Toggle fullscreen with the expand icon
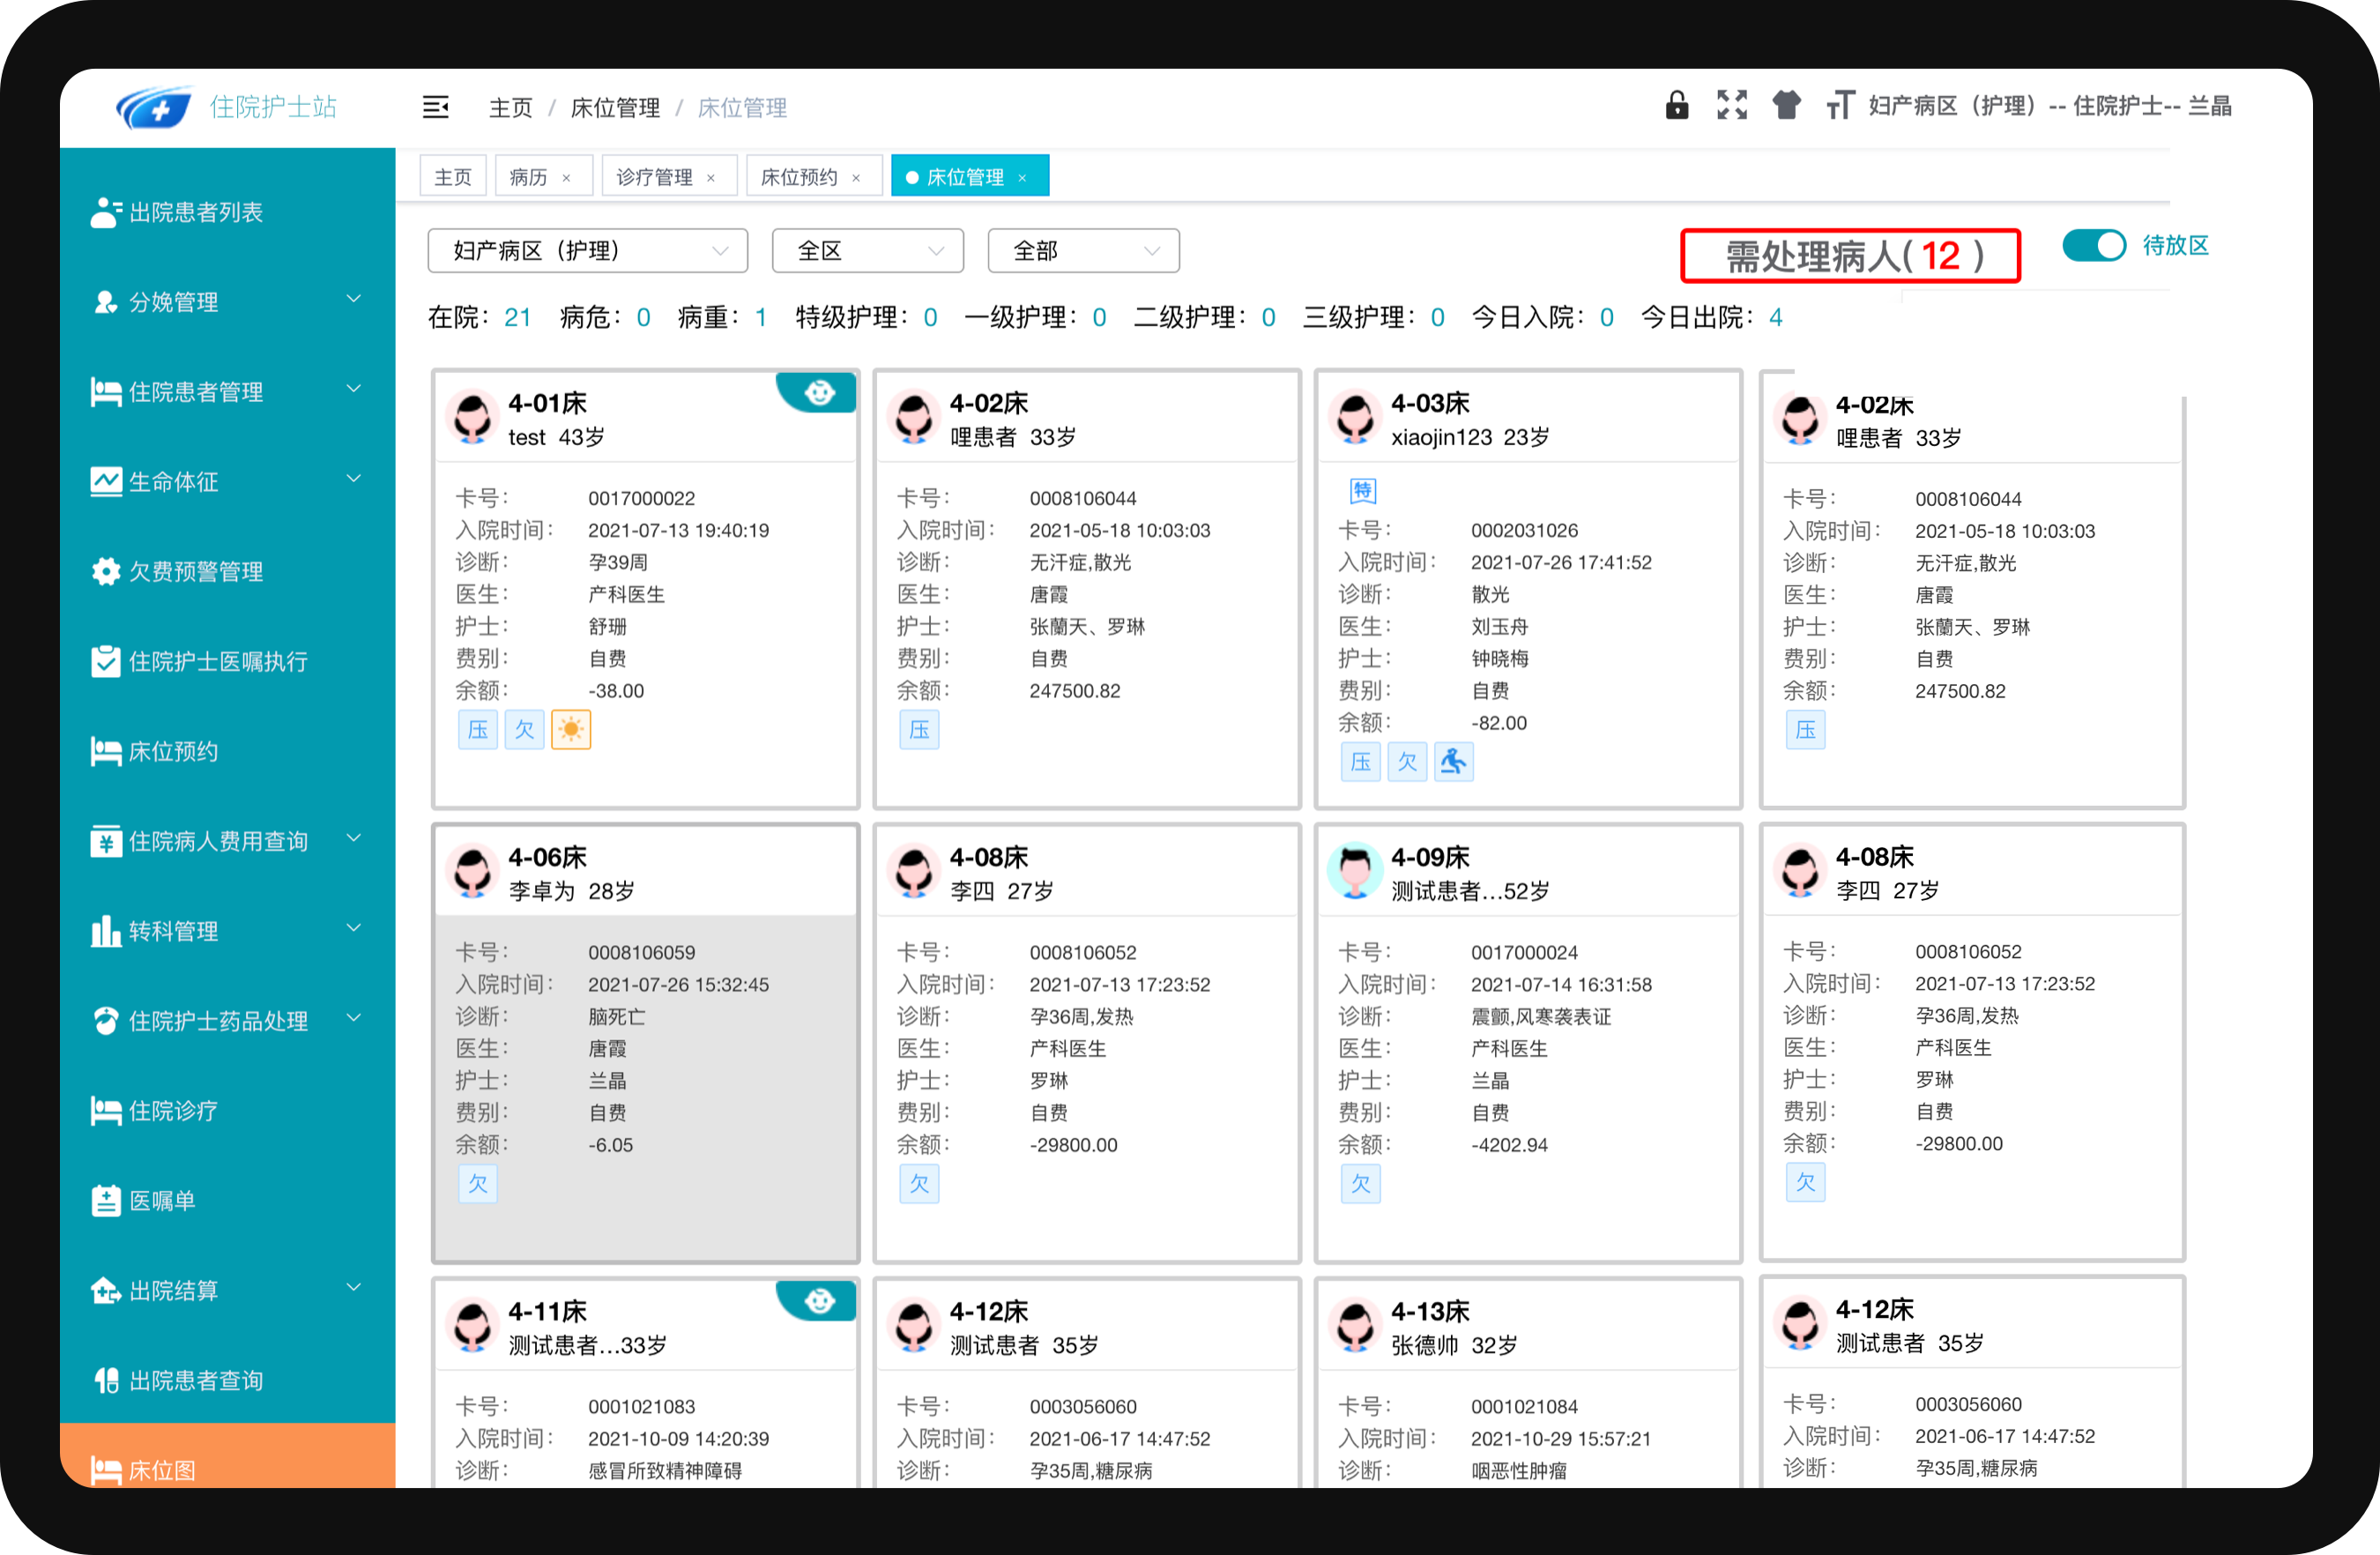This screenshot has height=1555, width=2380. point(1732,105)
